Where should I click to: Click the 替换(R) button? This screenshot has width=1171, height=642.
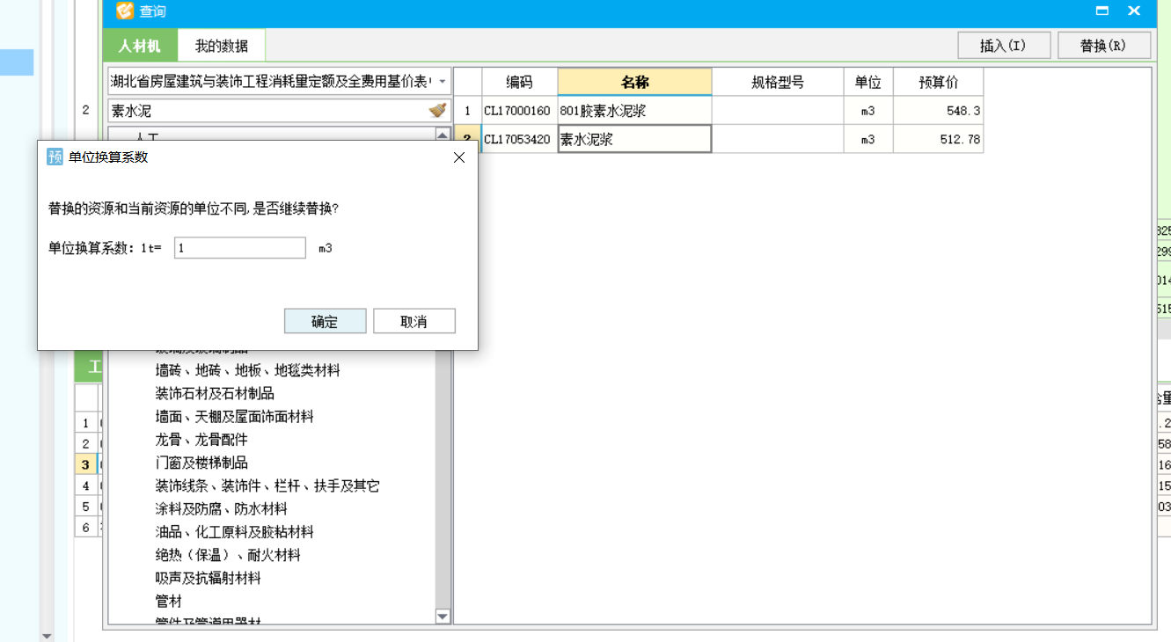coord(1102,46)
